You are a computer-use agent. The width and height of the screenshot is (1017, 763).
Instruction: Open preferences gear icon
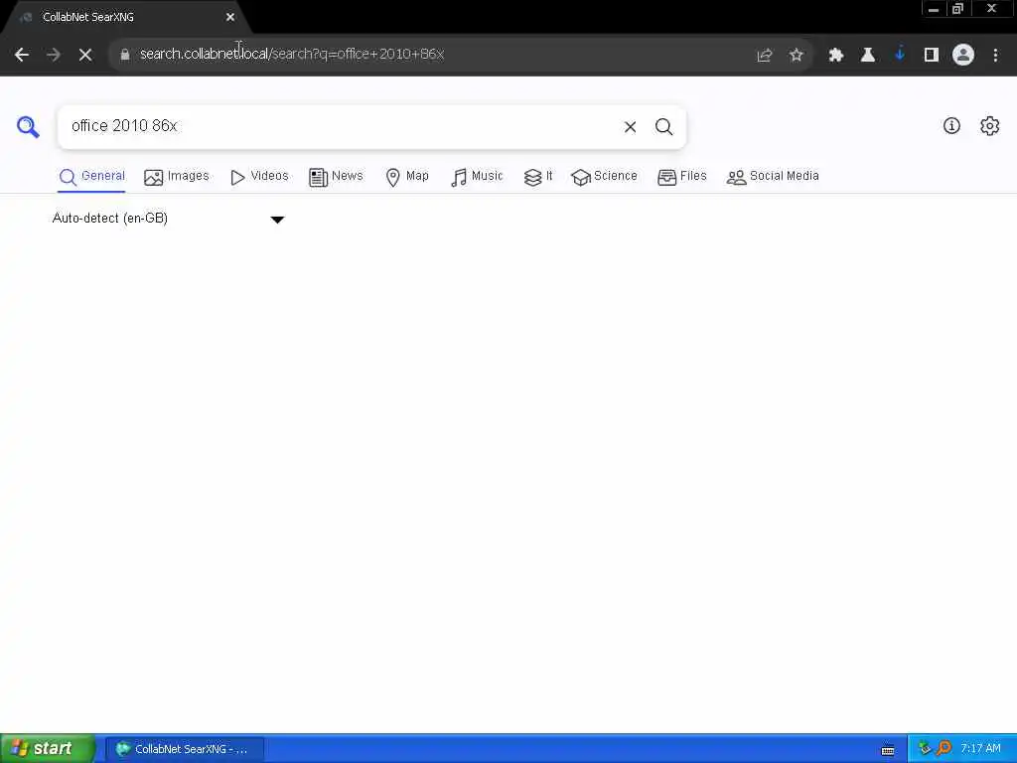(x=990, y=126)
